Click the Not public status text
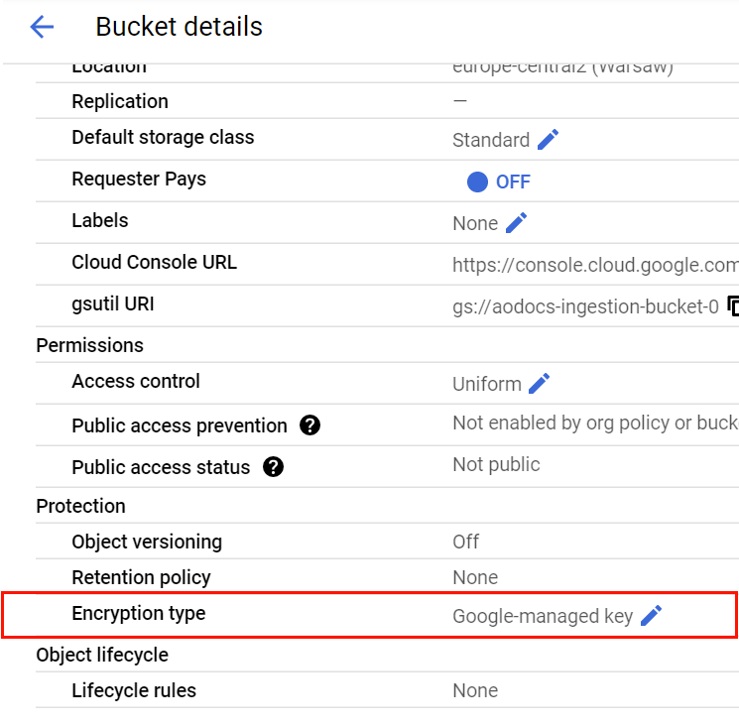The width and height of the screenshot is (739, 727). coord(496,464)
